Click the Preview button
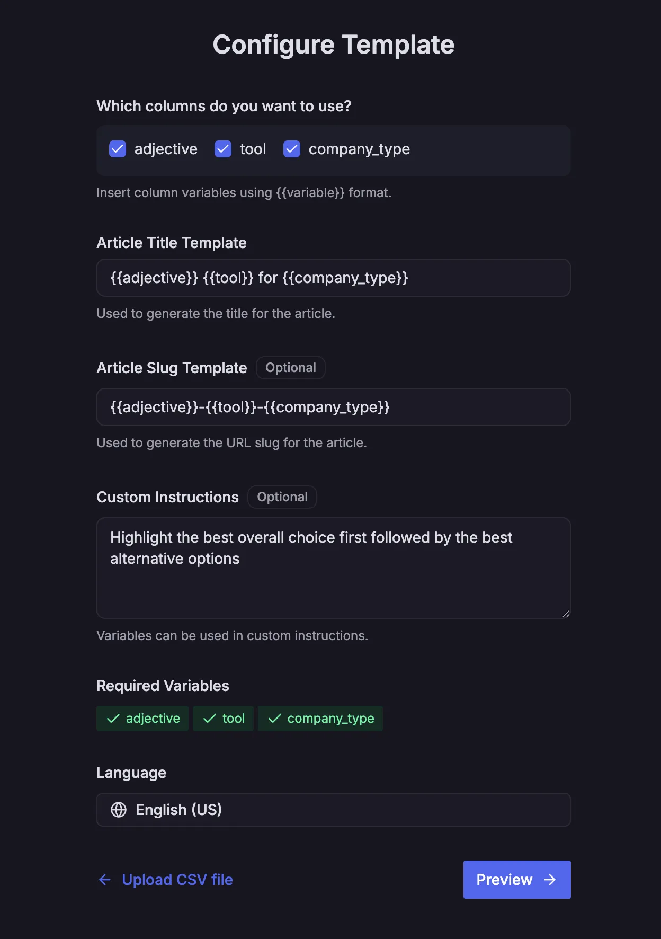 click(516, 880)
